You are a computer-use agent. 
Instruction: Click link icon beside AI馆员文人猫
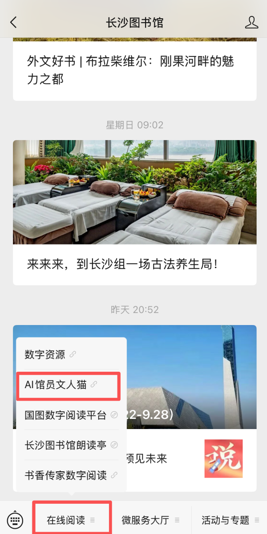tap(94, 385)
